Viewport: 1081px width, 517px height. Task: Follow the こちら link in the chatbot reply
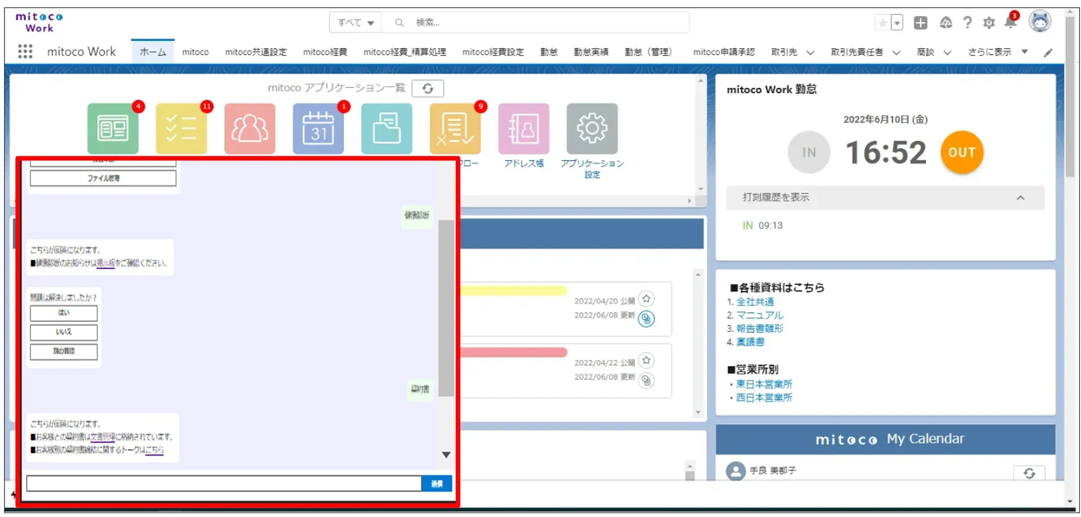[154, 450]
